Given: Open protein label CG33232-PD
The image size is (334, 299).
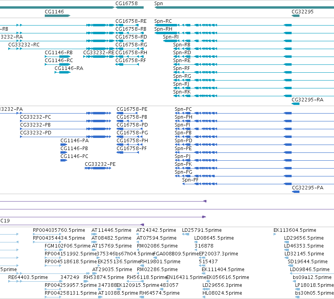Looking at the screenshot, I should click(36, 133).
